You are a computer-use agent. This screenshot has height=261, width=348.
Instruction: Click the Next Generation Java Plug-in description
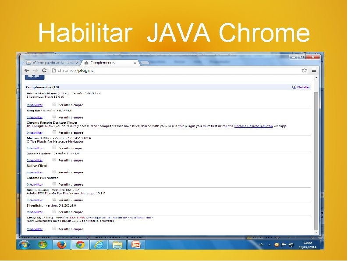(x=70, y=221)
